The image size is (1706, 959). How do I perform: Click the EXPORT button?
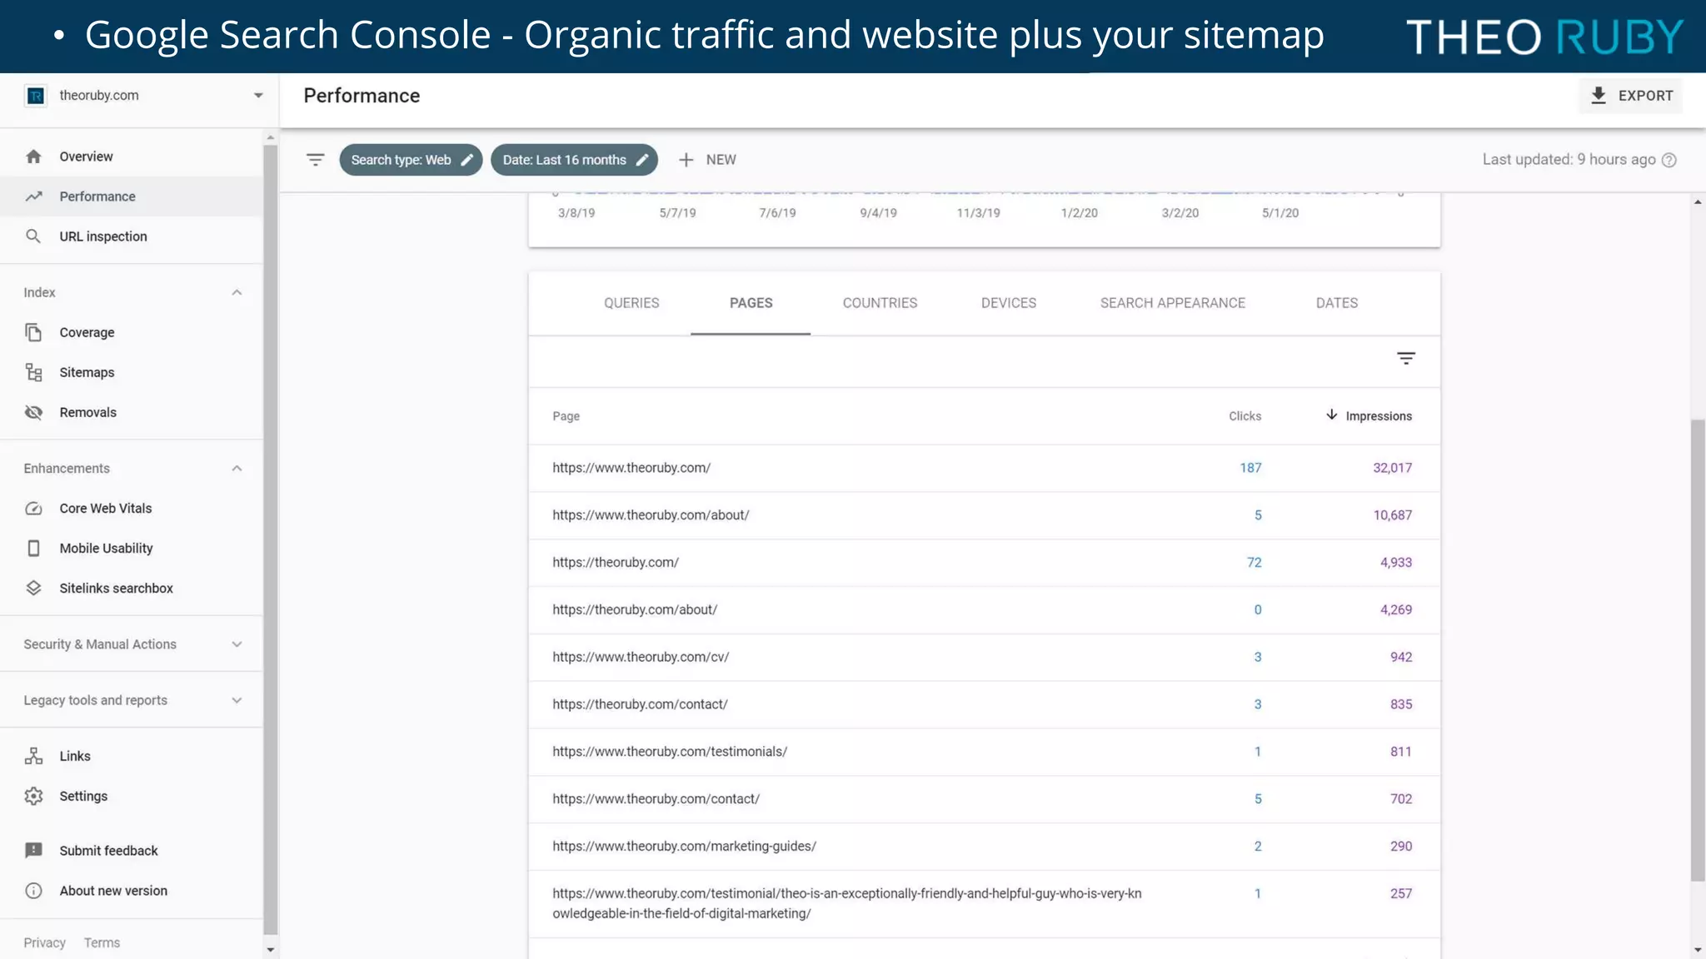(1630, 96)
